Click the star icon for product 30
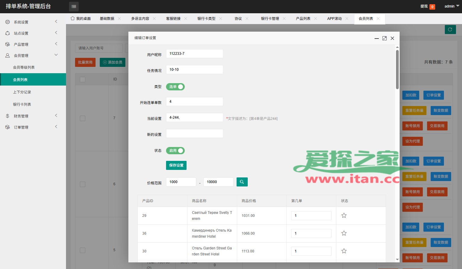462x269 pixels. tap(344, 251)
